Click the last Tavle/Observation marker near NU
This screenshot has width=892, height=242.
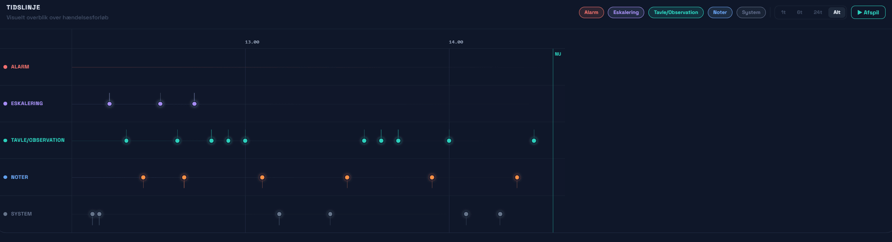[534, 141]
